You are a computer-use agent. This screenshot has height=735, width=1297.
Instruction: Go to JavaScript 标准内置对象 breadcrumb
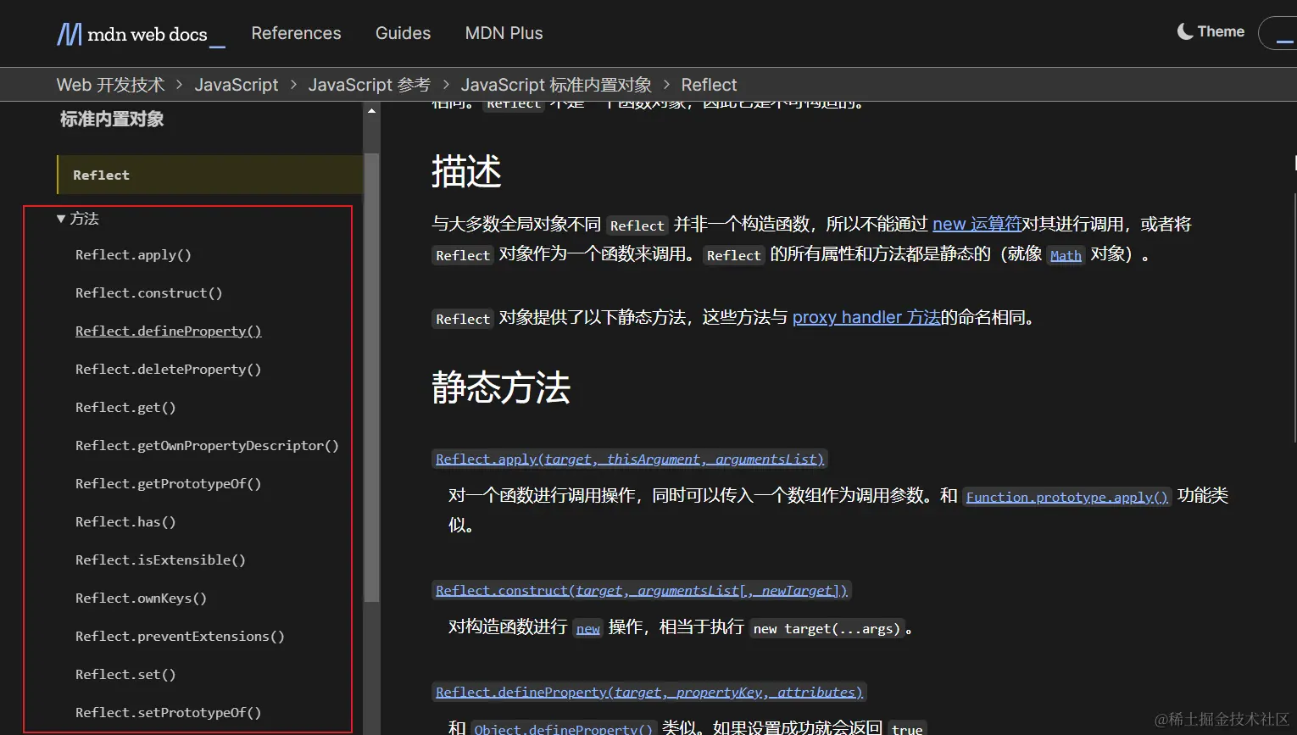pyautogui.click(x=556, y=85)
